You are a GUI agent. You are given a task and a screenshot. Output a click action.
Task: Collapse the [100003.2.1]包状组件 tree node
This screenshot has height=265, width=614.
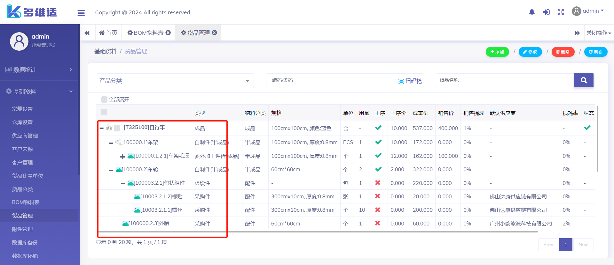click(x=123, y=184)
